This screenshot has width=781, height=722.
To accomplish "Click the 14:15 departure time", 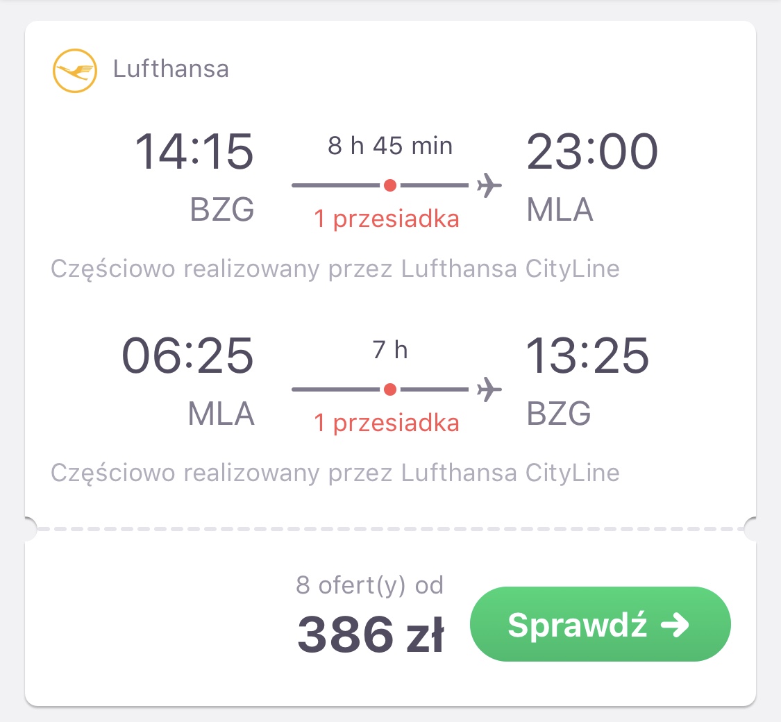I will (x=194, y=151).
